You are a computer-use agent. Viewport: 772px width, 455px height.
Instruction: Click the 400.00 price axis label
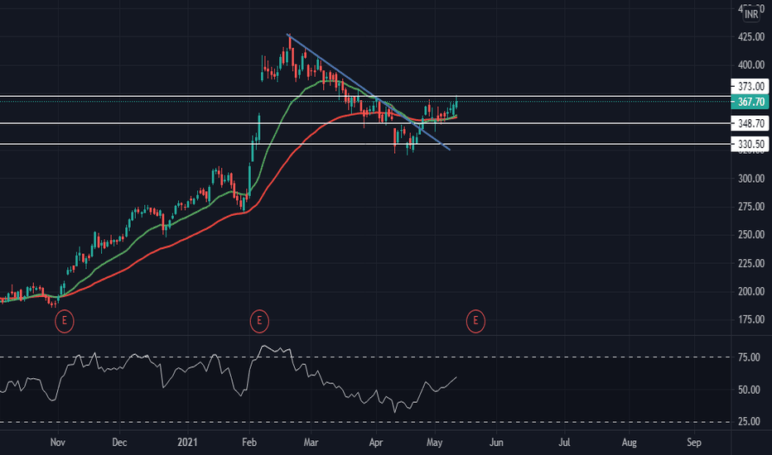coord(750,65)
